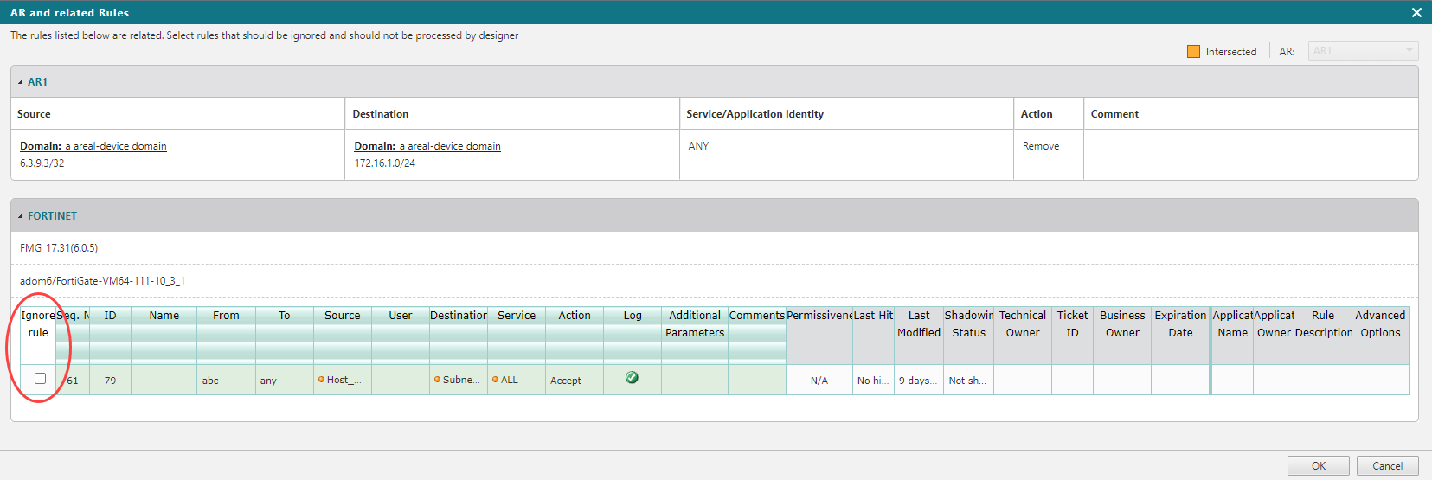Screen dimensions: 1432x480
Task: Click the green Log enabled checkmark icon
Action: (632, 378)
